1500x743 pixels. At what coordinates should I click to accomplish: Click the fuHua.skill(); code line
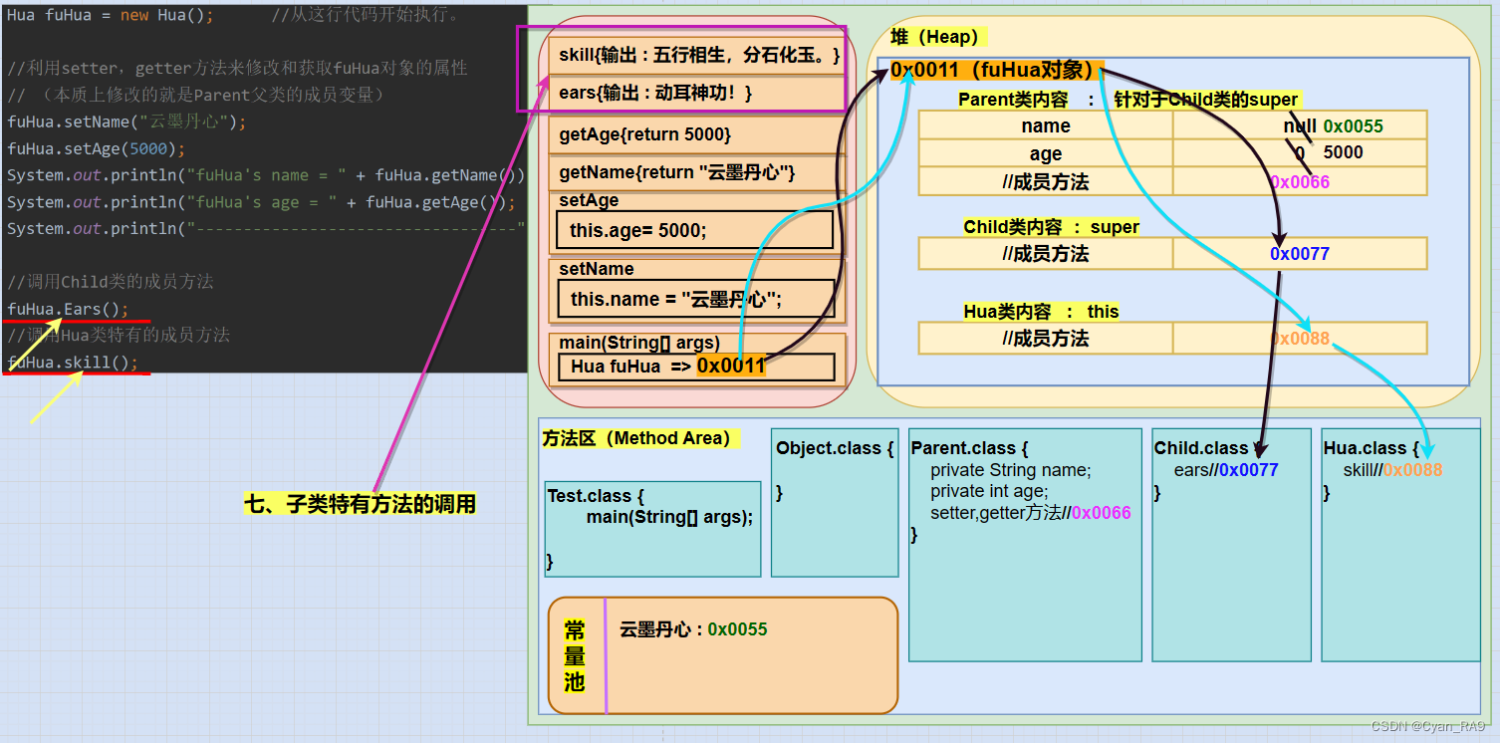point(73,363)
